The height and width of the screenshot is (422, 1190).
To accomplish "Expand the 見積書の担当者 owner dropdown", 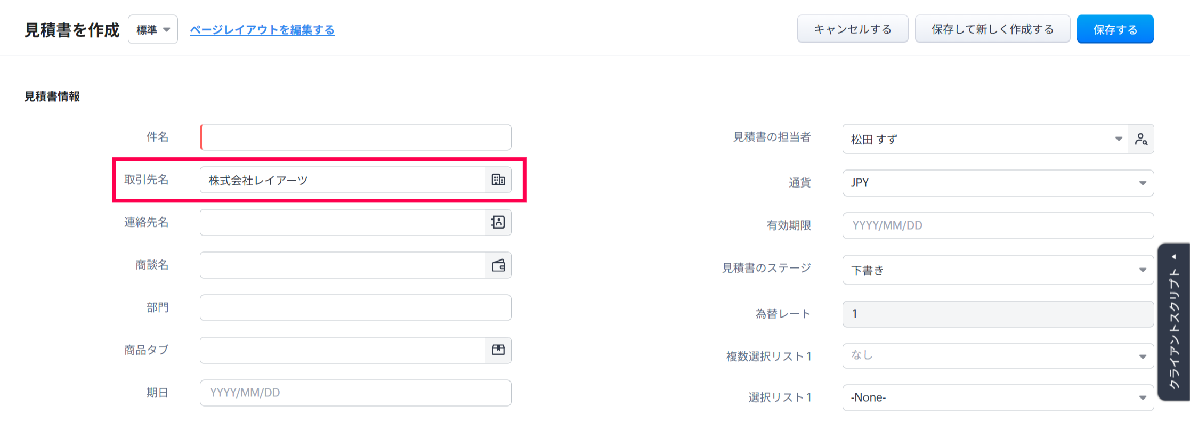I will pyautogui.click(x=1118, y=139).
